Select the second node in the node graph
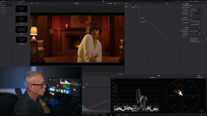The height and width of the screenshot is (116, 207). tap(135, 5)
